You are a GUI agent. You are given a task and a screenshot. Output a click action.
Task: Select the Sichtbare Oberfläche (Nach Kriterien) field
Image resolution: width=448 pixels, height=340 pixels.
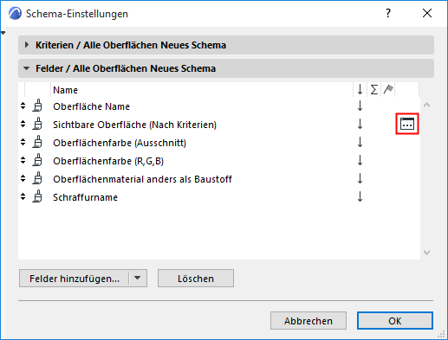134,125
